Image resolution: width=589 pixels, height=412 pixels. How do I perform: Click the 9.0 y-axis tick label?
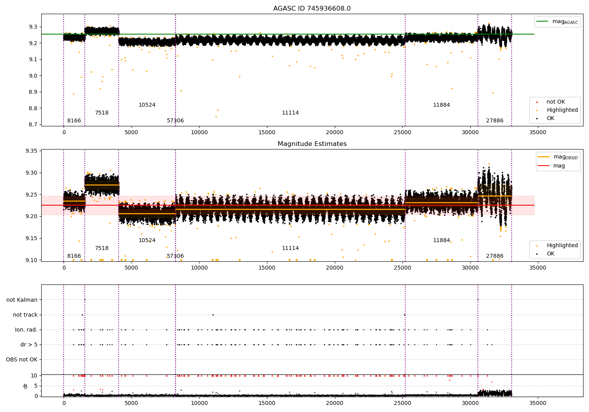(33, 76)
